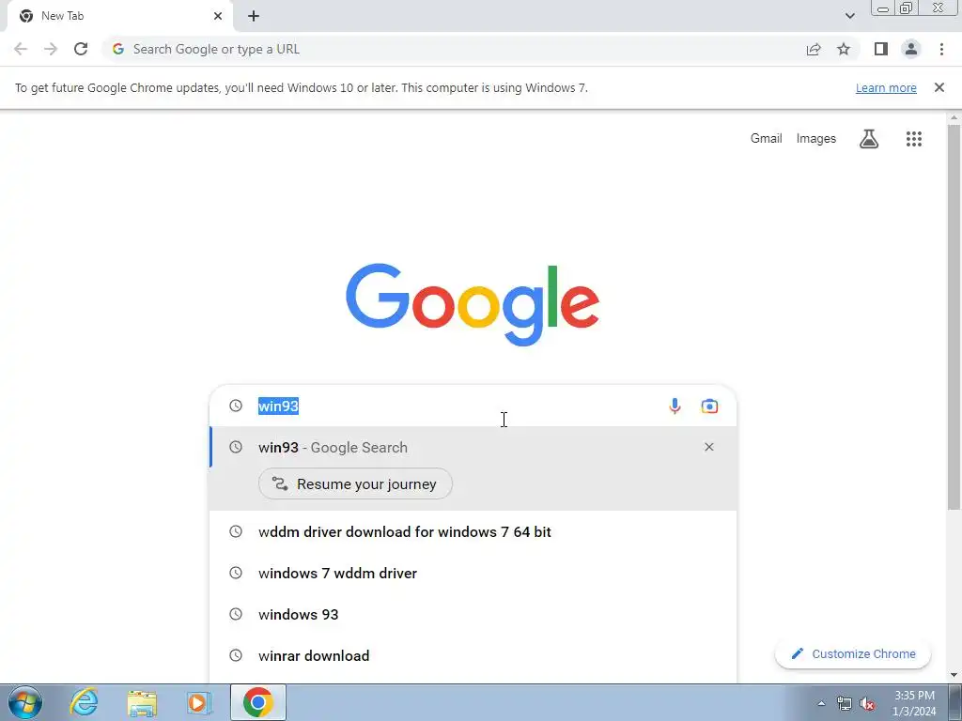
Task: Close the New Tab tab
Action: click(218, 16)
